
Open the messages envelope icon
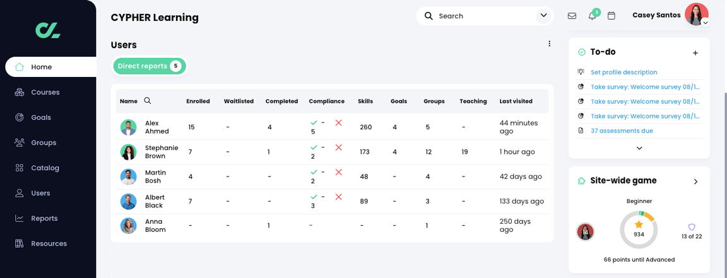[572, 16]
